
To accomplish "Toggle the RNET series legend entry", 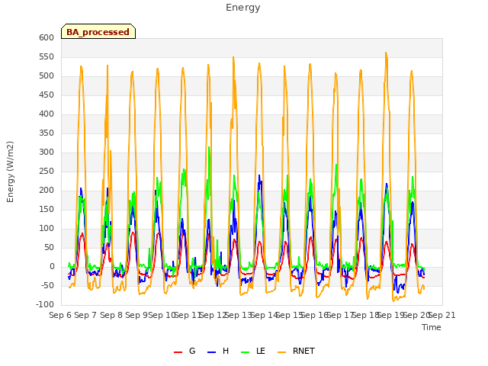I will coord(296,351).
